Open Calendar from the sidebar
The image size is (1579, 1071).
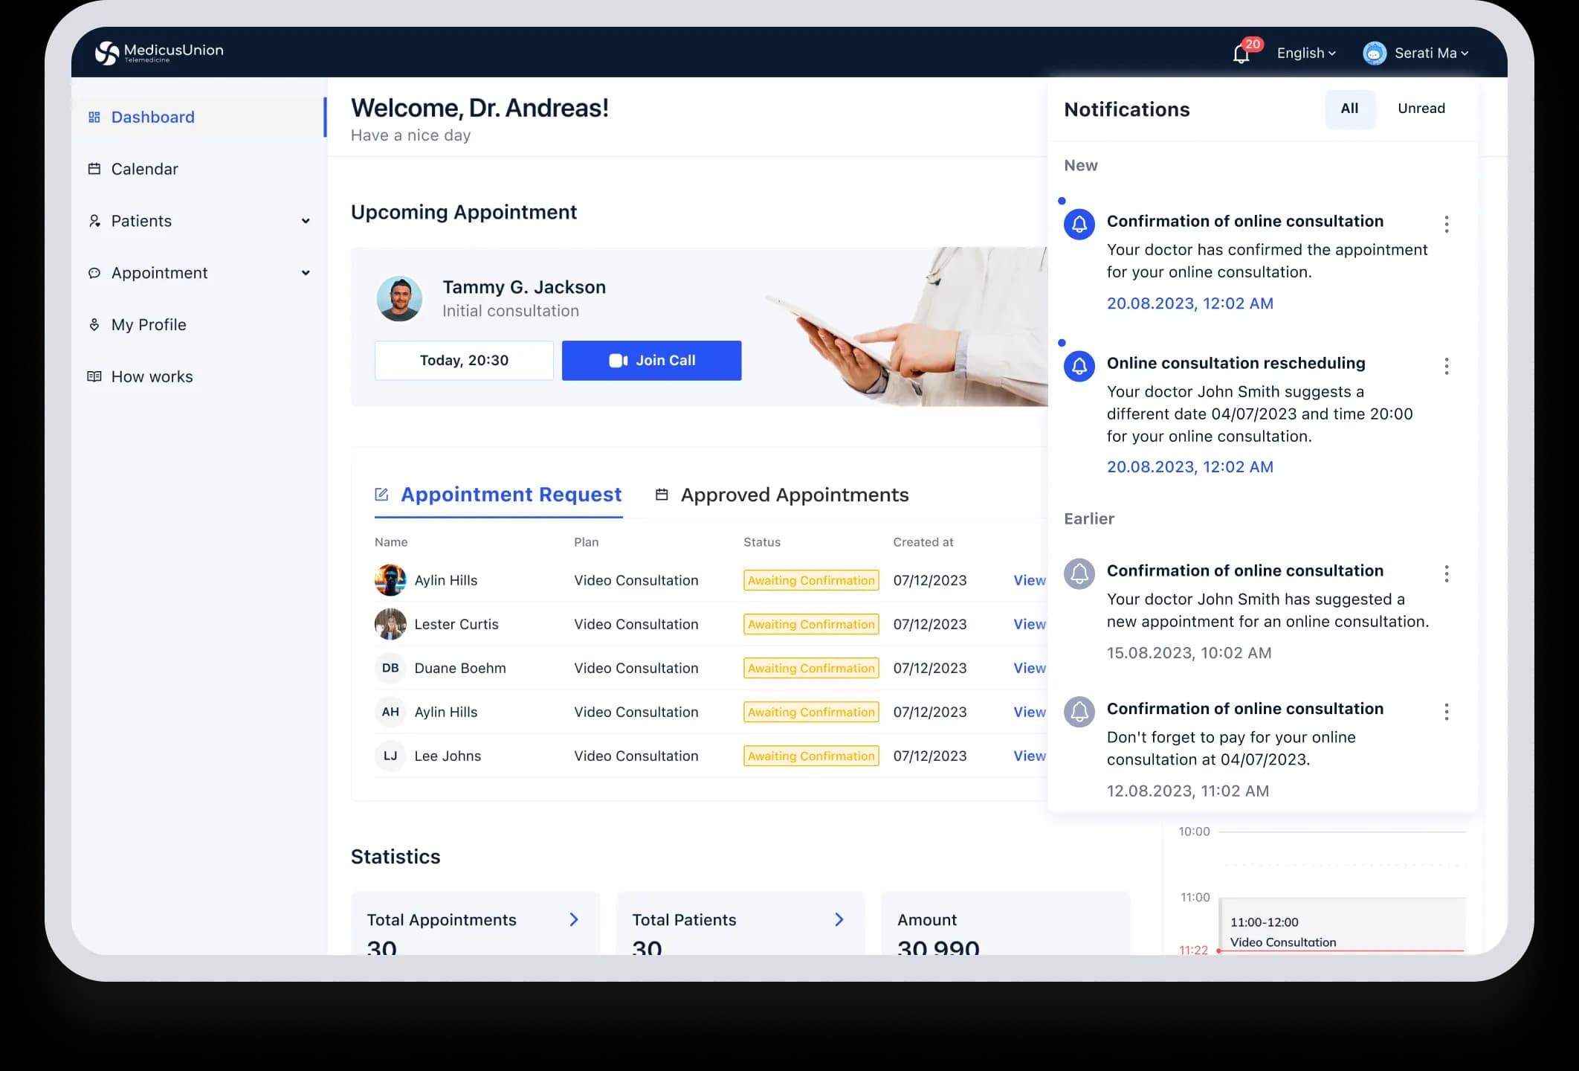tap(144, 169)
